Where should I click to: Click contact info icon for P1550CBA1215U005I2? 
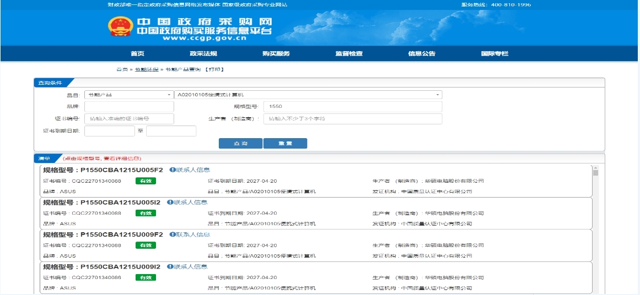pos(170,203)
